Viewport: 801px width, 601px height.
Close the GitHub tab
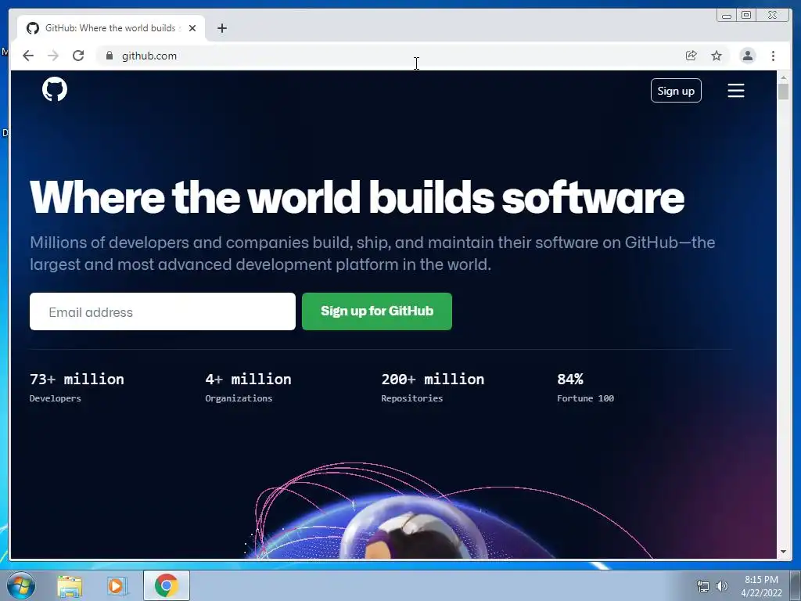click(192, 28)
